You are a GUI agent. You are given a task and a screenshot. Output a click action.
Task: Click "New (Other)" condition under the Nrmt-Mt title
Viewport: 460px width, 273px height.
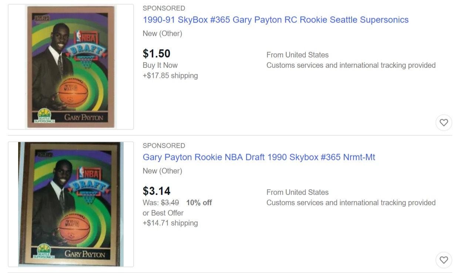[x=162, y=171]
